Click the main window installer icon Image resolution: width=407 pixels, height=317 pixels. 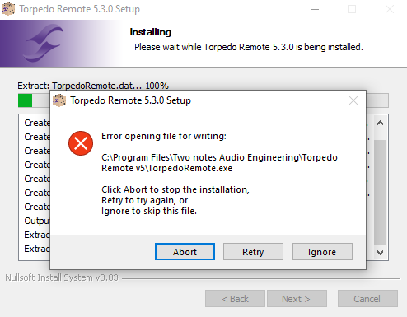coord(8,9)
